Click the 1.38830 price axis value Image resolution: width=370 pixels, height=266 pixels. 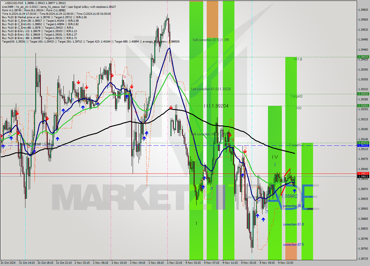[x=363, y=228]
